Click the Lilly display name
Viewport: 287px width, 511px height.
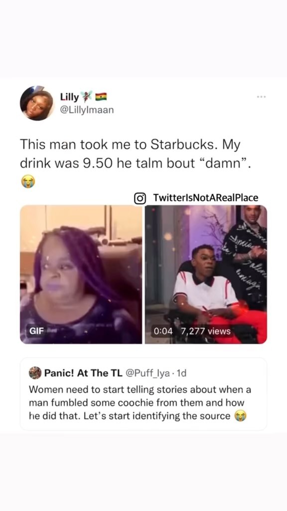pyautogui.click(x=69, y=97)
